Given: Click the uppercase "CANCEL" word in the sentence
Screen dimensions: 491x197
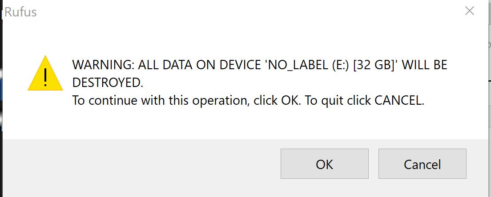Looking at the screenshot, I should [397, 100].
